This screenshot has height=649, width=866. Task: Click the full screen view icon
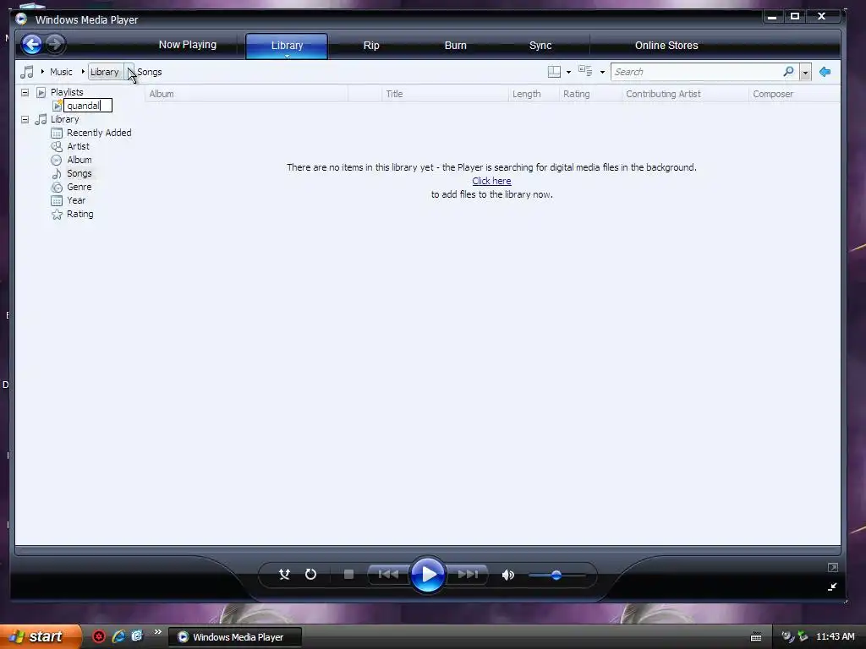click(833, 567)
